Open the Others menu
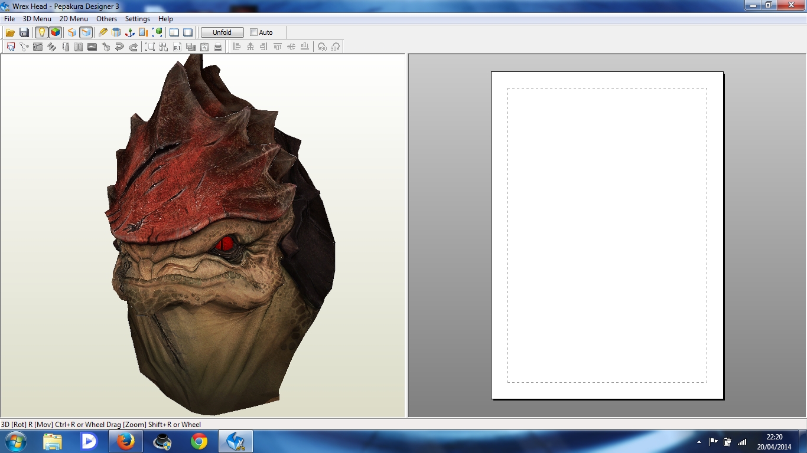The width and height of the screenshot is (807, 453). (107, 19)
